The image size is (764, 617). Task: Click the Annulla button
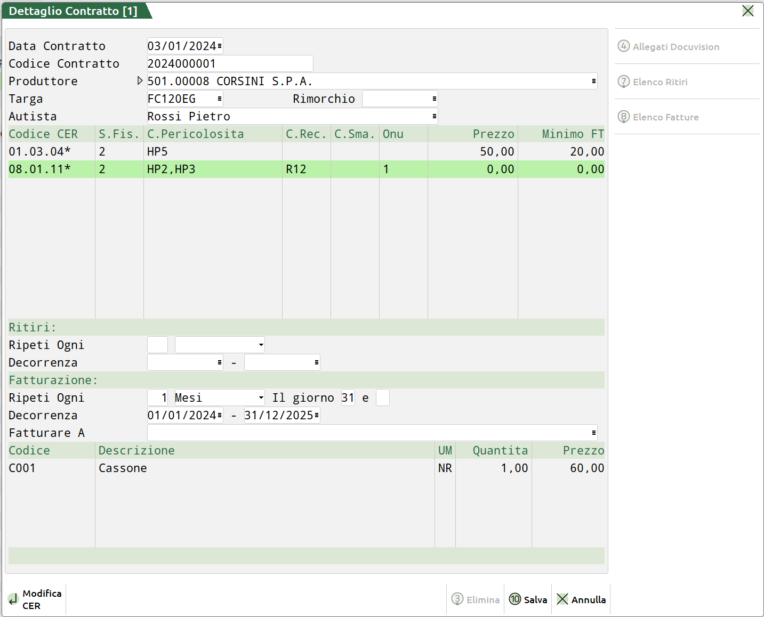(x=581, y=600)
